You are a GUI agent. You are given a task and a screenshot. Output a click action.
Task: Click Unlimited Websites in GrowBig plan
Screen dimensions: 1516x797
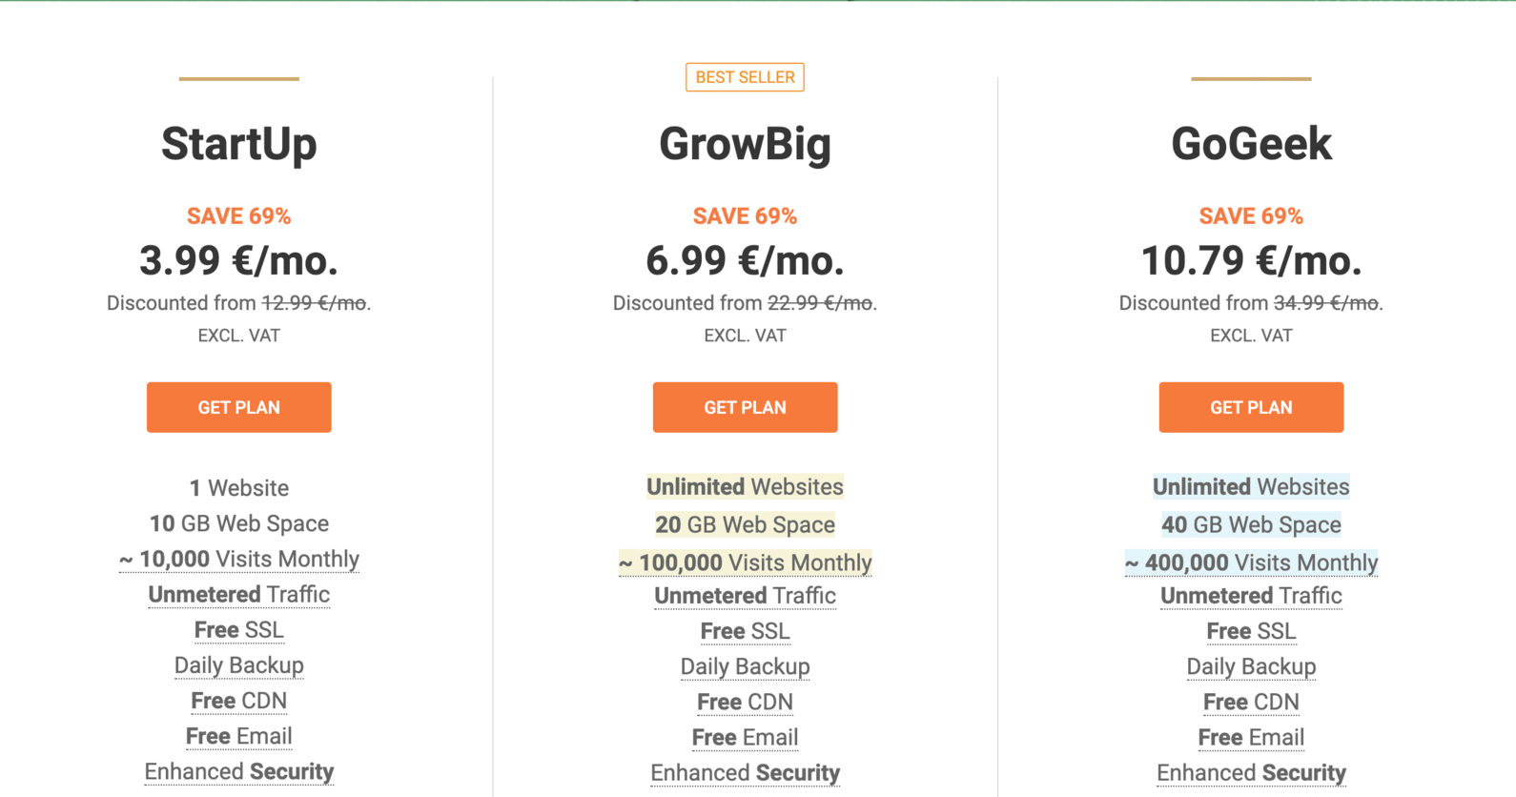pyautogui.click(x=745, y=487)
